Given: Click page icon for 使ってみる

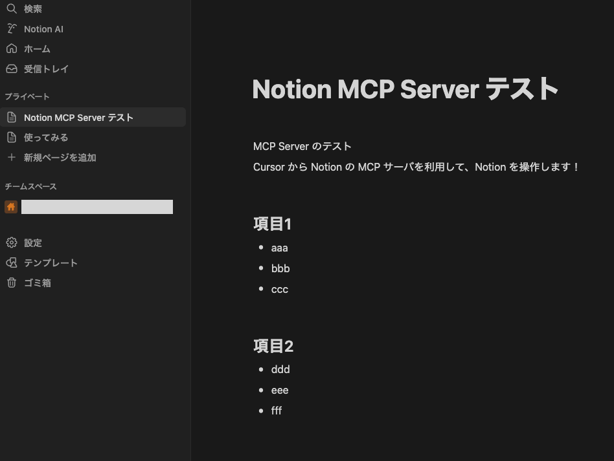Looking at the screenshot, I should pyautogui.click(x=12, y=137).
